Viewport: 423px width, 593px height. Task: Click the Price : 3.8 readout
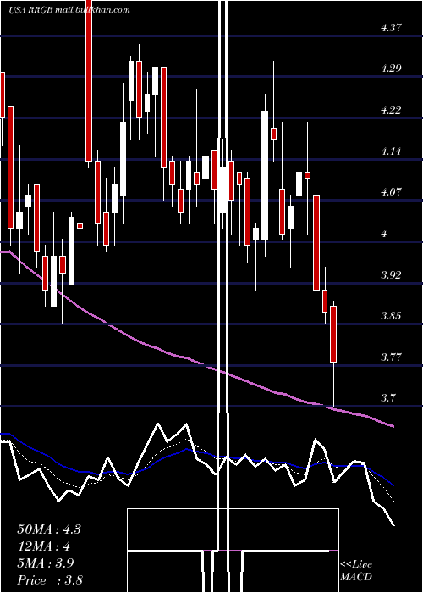point(50,580)
